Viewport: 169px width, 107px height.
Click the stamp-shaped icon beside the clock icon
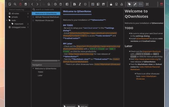[x=49, y=4]
